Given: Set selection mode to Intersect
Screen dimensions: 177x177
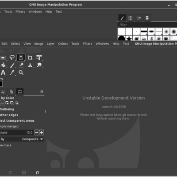Looking at the screenshot, I should click(17, 103).
